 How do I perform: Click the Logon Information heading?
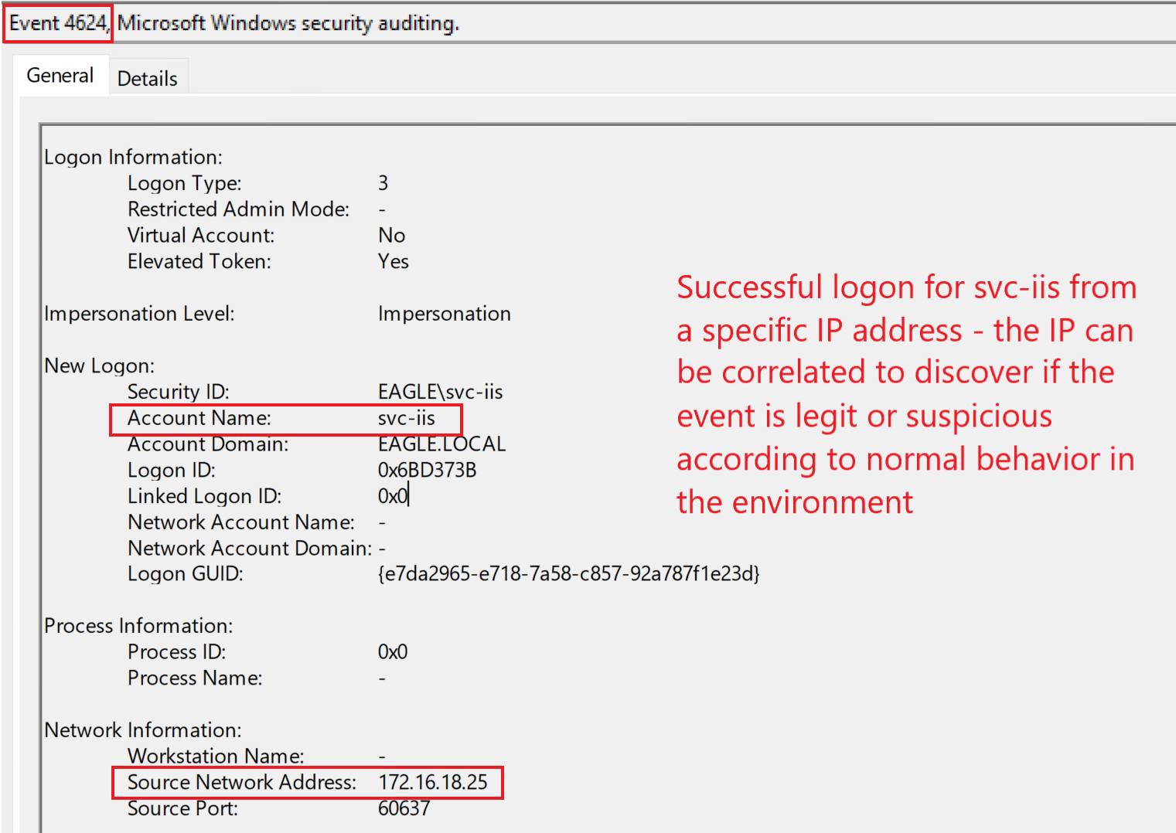pyautogui.click(x=133, y=157)
